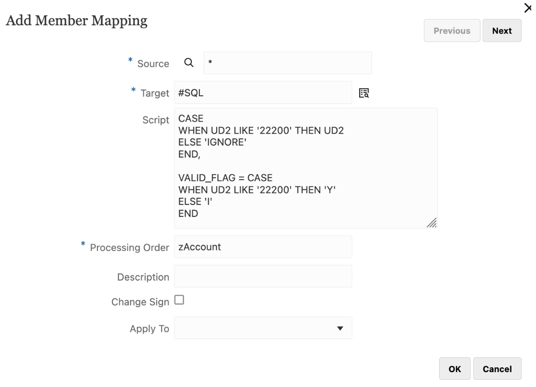This screenshot has width=536, height=387.
Task: Click the Processing Order label
Action: [129, 248]
